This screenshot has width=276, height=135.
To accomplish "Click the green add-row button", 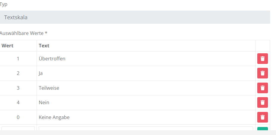I will [x=262, y=129].
